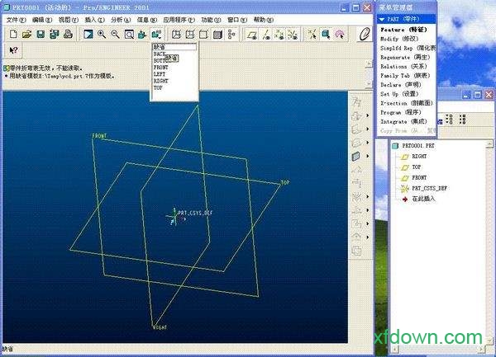The width and height of the screenshot is (496, 357).
Task: Click the Print icon
Action: pos(68,34)
